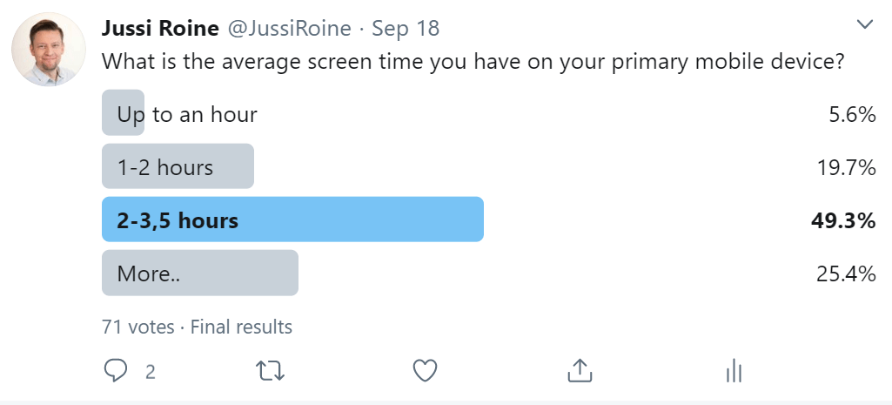
Task: Open the Sep 18 tweet timestamp
Action: 406,29
